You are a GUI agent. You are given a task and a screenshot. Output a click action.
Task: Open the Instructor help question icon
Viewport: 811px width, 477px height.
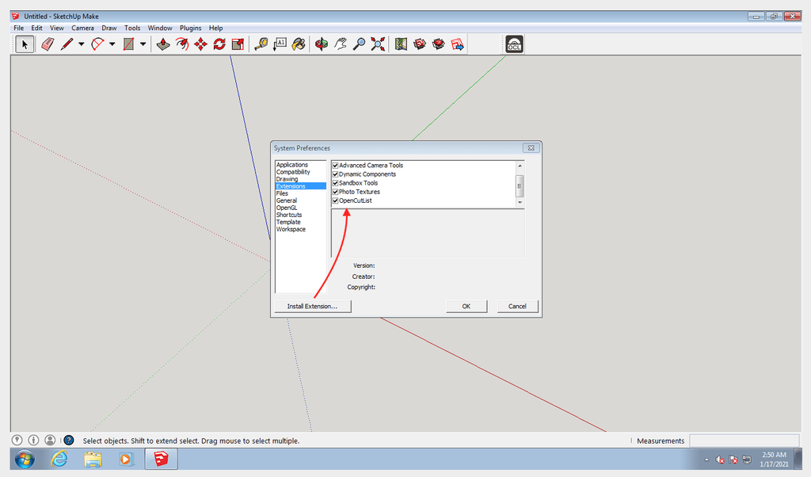click(x=69, y=441)
